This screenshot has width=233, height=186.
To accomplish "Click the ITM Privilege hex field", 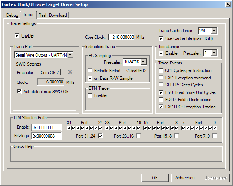I will coord(46,136).
